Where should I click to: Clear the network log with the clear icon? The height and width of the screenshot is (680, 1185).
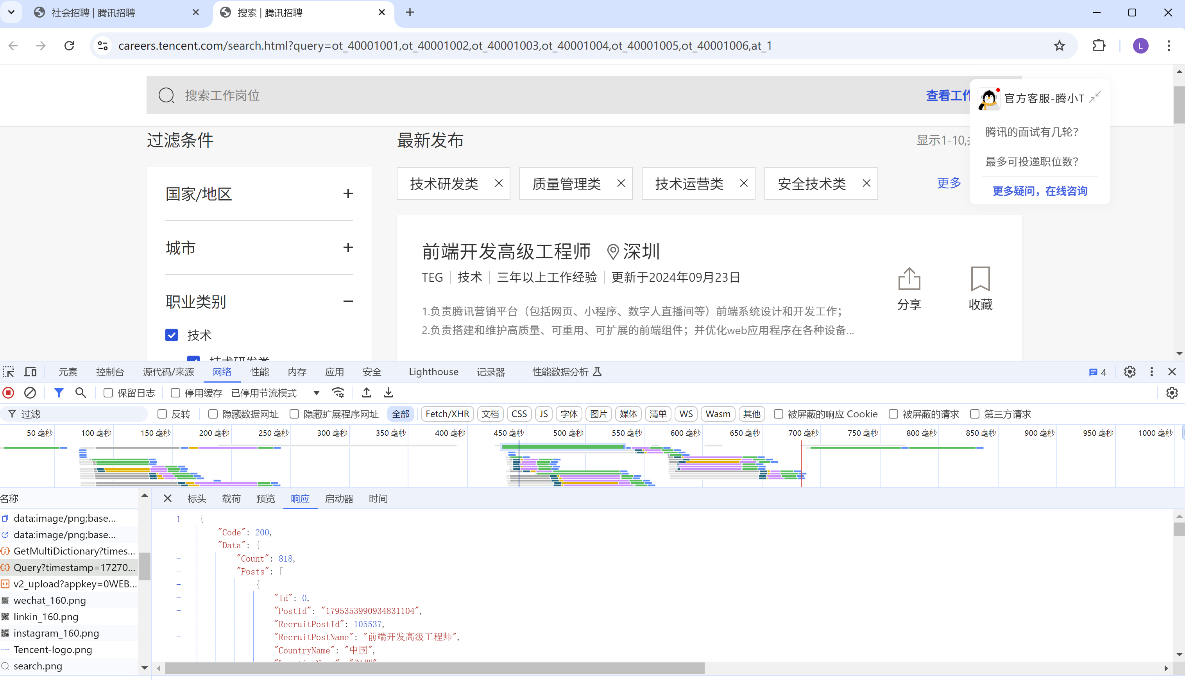pyautogui.click(x=30, y=393)
